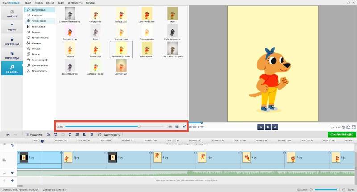Image resolution: width=357 pixels, height=192 pixels.
Task: Click the timeline playhead marker
Action: coord(42,141)
